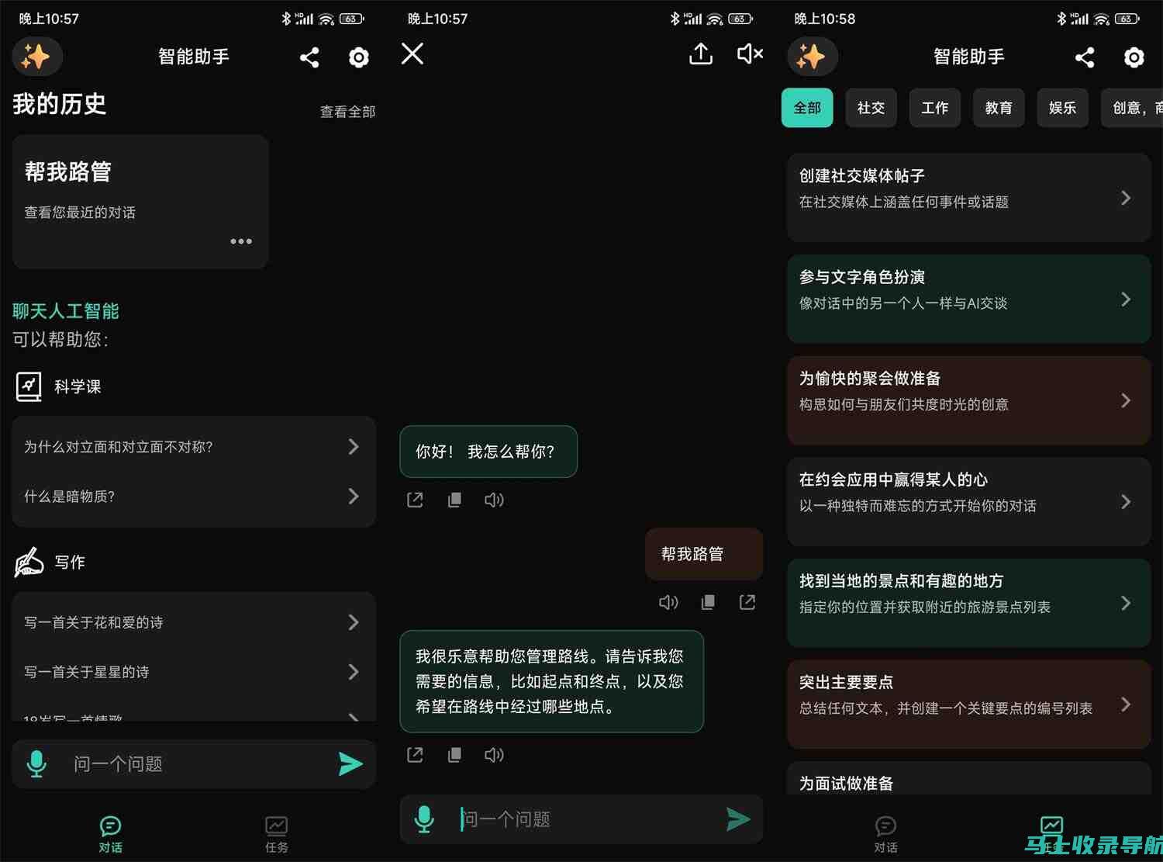Tap share icon in left screen header
Image resolution: width=1163 pixels, height=862 pixels.
[x=309, y=57]
